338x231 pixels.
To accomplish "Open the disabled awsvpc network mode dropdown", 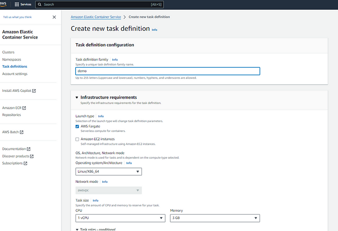I will click(x=109, y=190).
